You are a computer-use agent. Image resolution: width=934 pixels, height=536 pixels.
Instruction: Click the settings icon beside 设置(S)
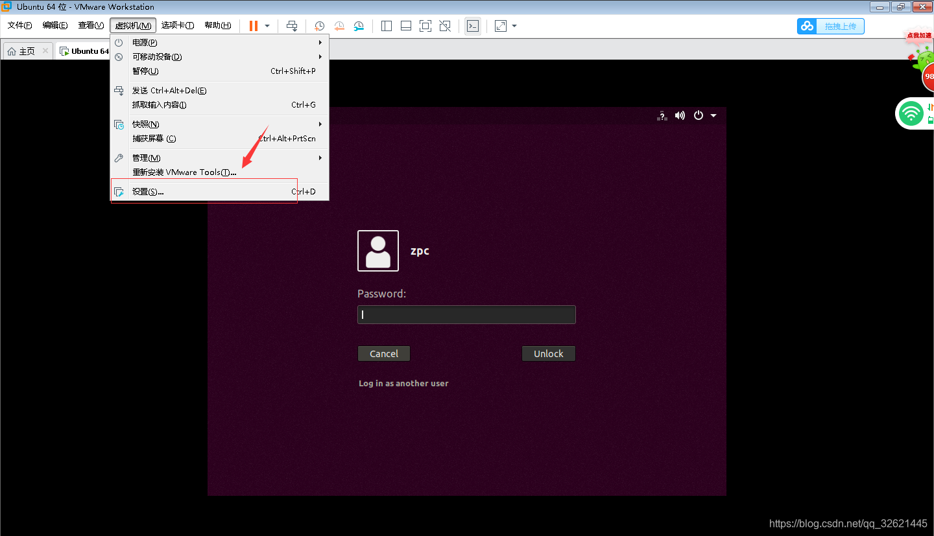point(119,192)
